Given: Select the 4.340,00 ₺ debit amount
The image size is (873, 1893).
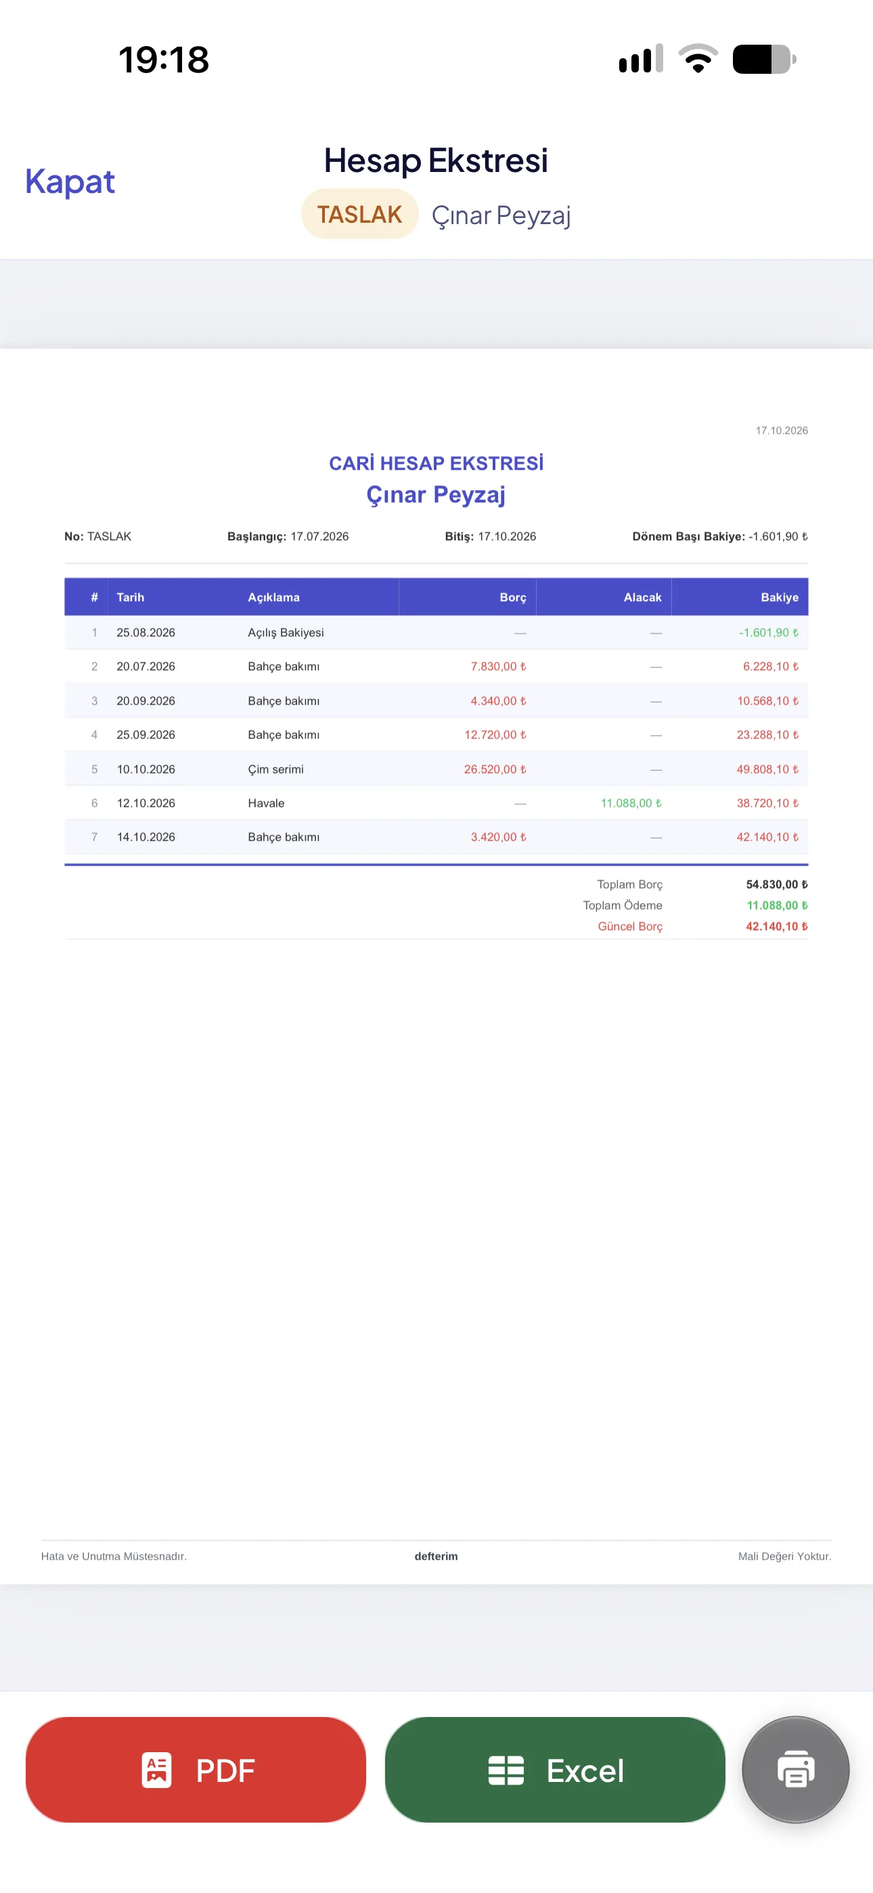Looking at the screenshot, I should click(x=498, y=700).
